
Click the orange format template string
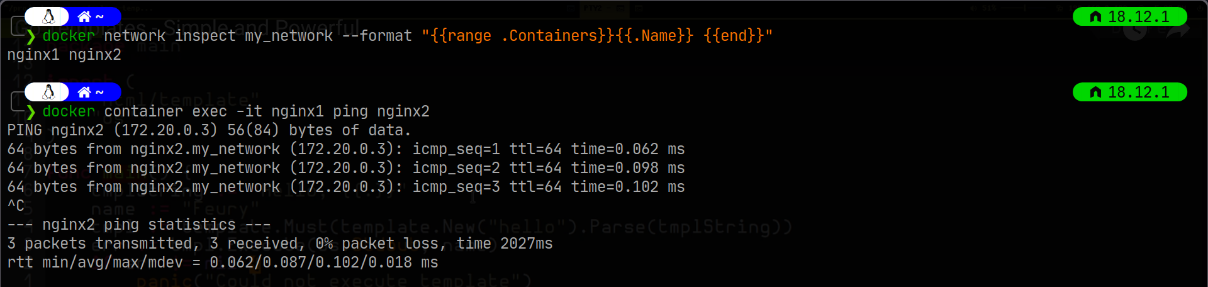click(x=596, y=36)
